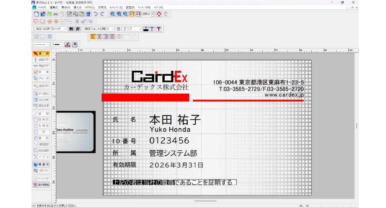Click the Undo arrow icon
The height and width of the screenshot is (208, 386).
(x=96, y=14)
